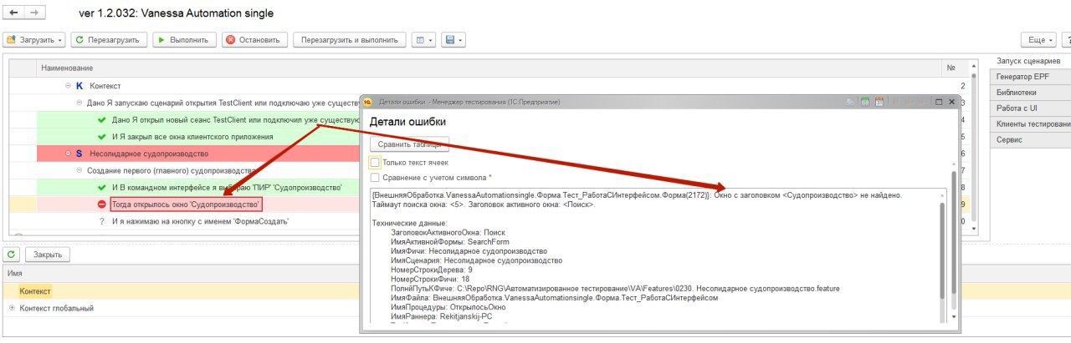The width and height of the screenshot is (1071, 343).
Task: Select step 'И Я закрыл все окна клиентского приложения'
Action: point(192,136)
